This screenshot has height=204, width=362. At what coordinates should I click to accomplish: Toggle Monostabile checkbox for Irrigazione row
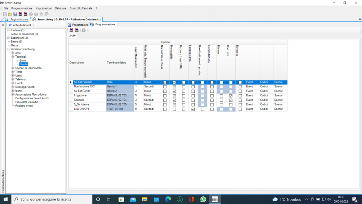point(174,96)
